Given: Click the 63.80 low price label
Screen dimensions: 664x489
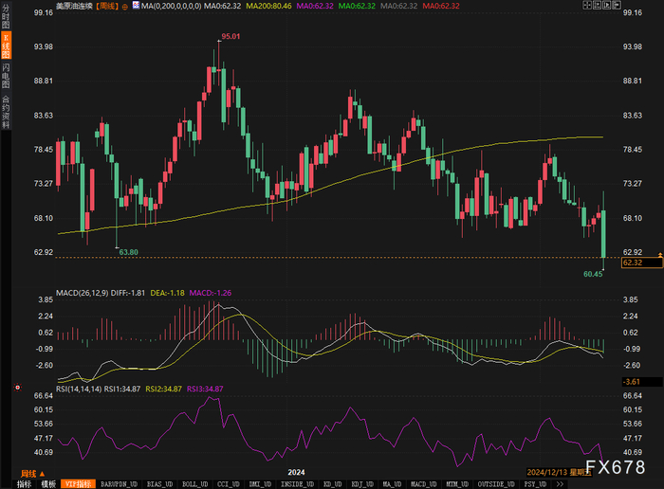Looking at the screenshot, I should click(x=128, y=252).
